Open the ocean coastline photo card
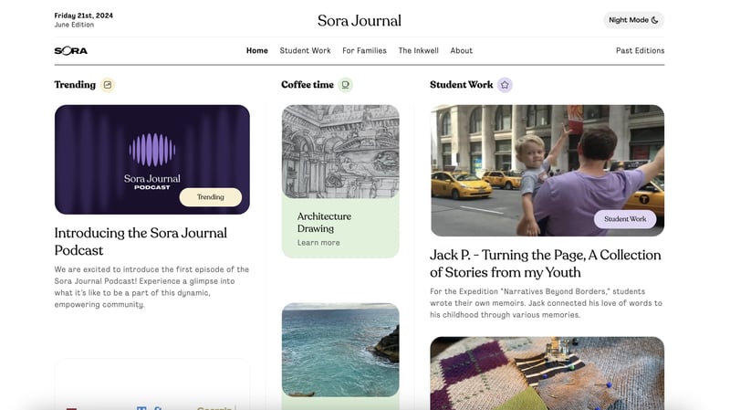This screenshot has width=730, height=410. [339, 349]
